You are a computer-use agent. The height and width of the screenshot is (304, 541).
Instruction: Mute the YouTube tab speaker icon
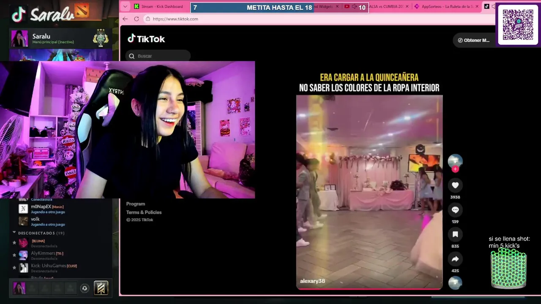[354, 7]
